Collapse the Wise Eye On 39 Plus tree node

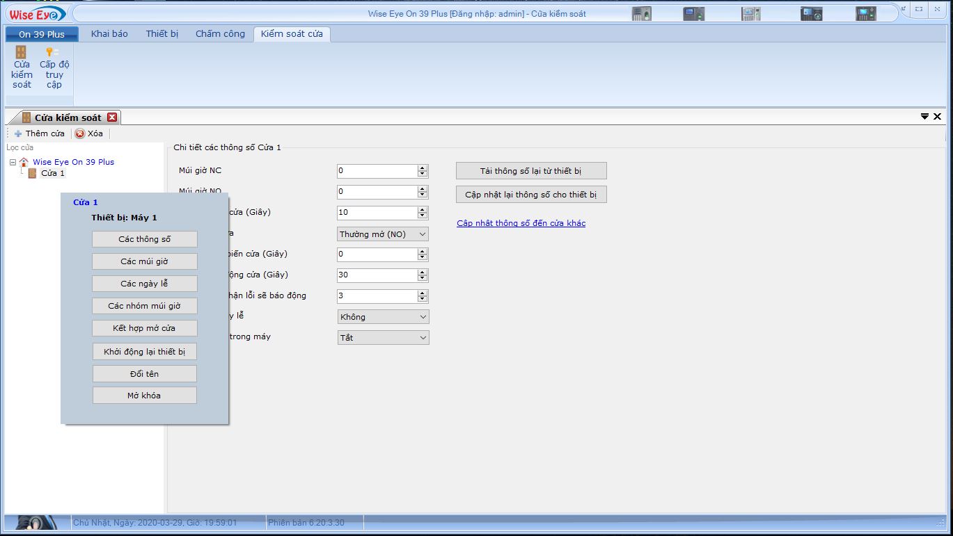13,162
